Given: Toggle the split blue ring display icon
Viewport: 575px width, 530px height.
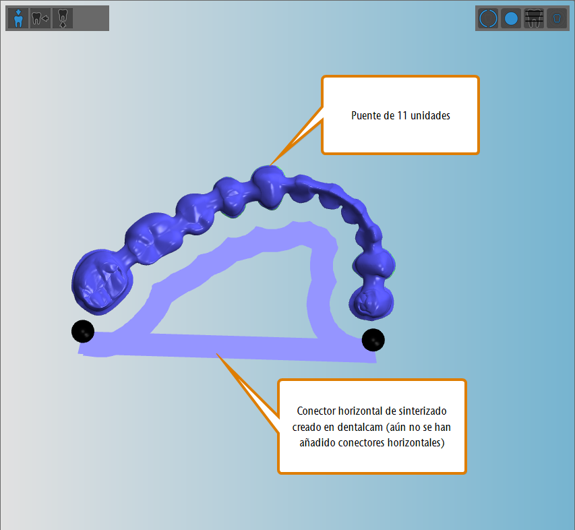Looking at the screenshot, I should pos(488,18).
